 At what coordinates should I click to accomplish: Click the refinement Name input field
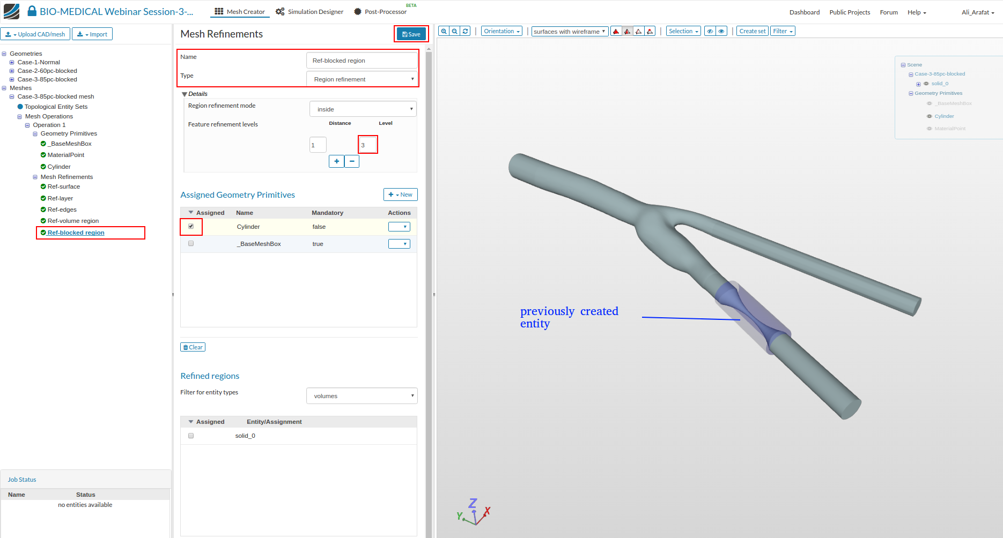tap(362, 61)
